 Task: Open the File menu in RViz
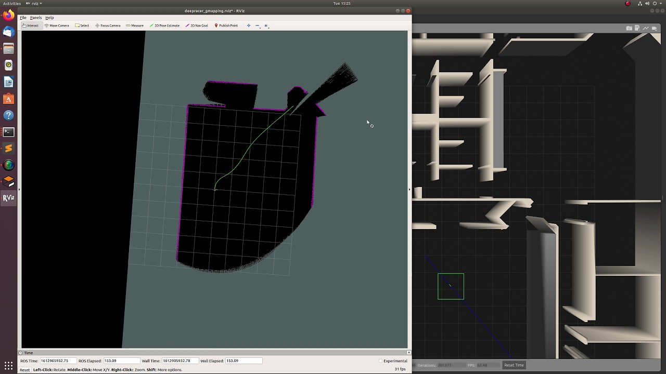[x=23, y=18]
